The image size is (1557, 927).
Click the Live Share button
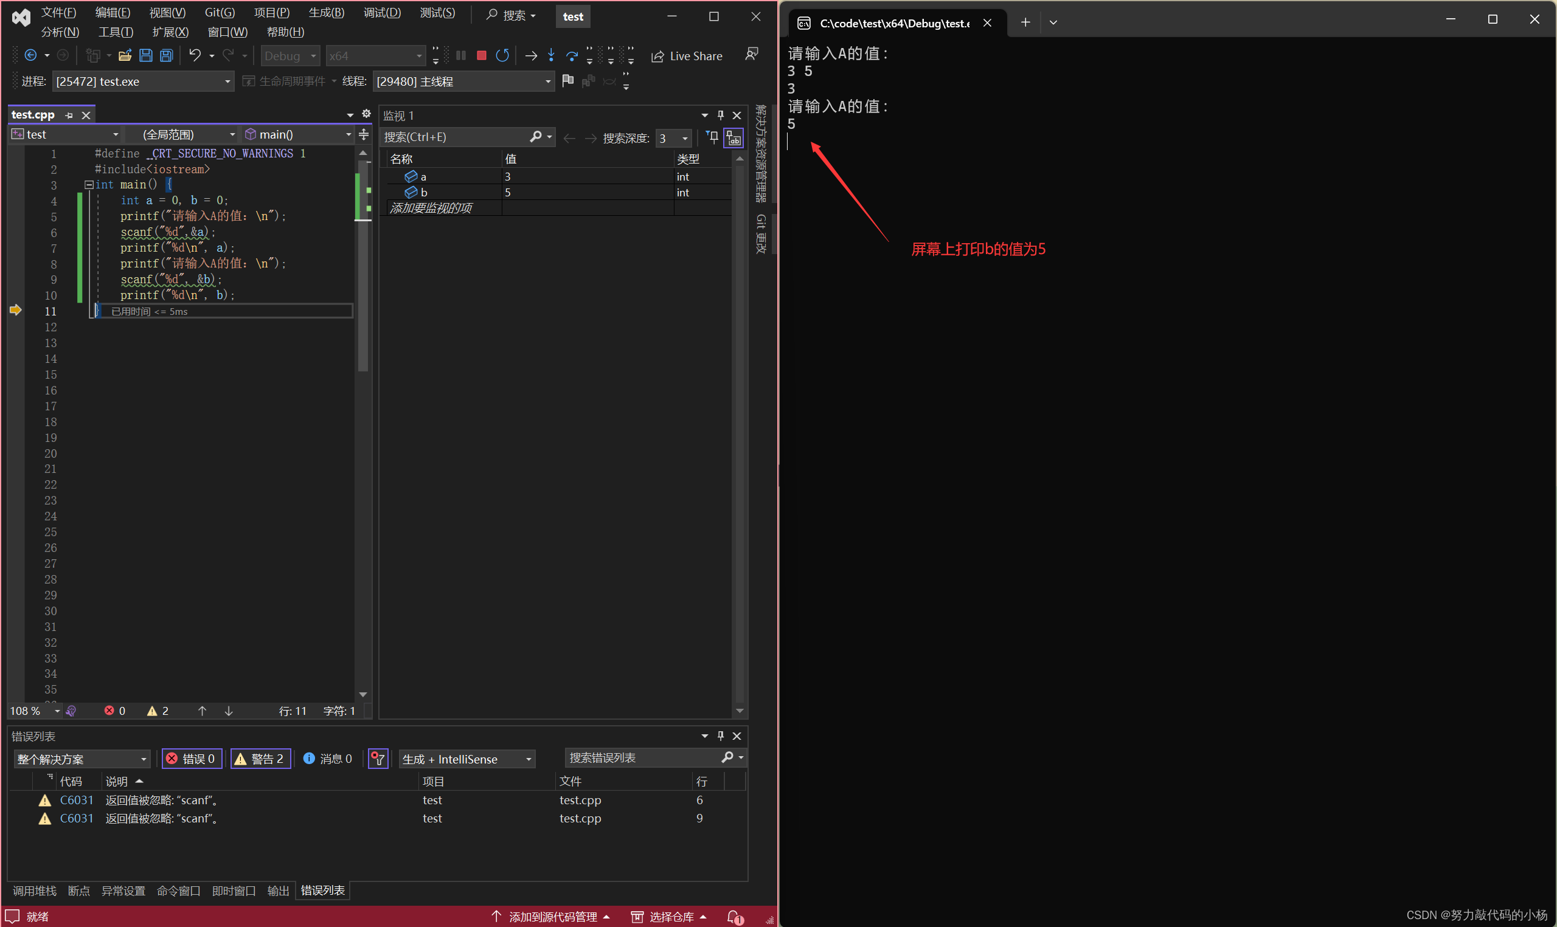click(x=687, y=56)
